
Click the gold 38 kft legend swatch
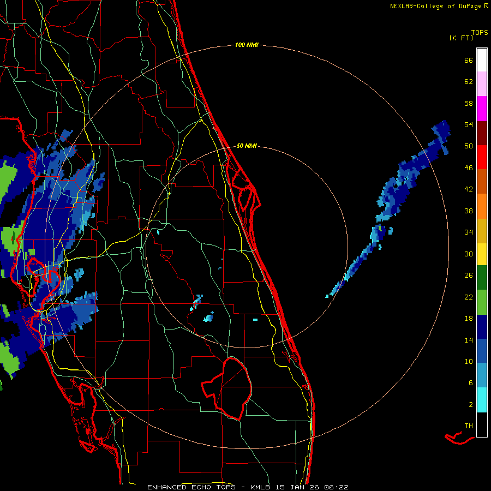pyautogui.click(x=482, y=231)
